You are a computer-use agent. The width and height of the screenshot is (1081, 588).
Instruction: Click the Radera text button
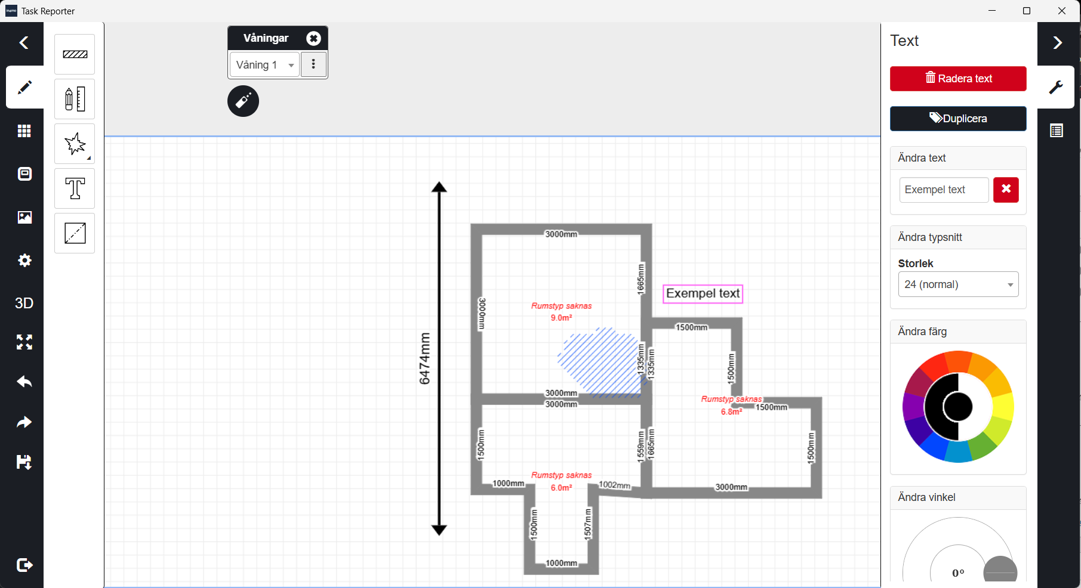click(957, 79)
